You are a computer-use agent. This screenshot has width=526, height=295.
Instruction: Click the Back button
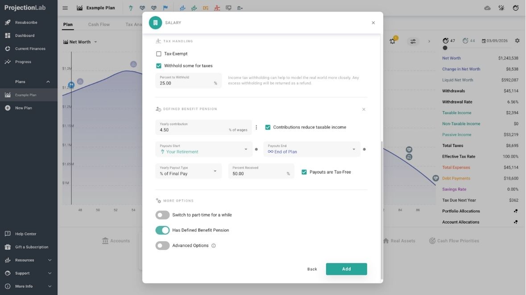(312, 269)
